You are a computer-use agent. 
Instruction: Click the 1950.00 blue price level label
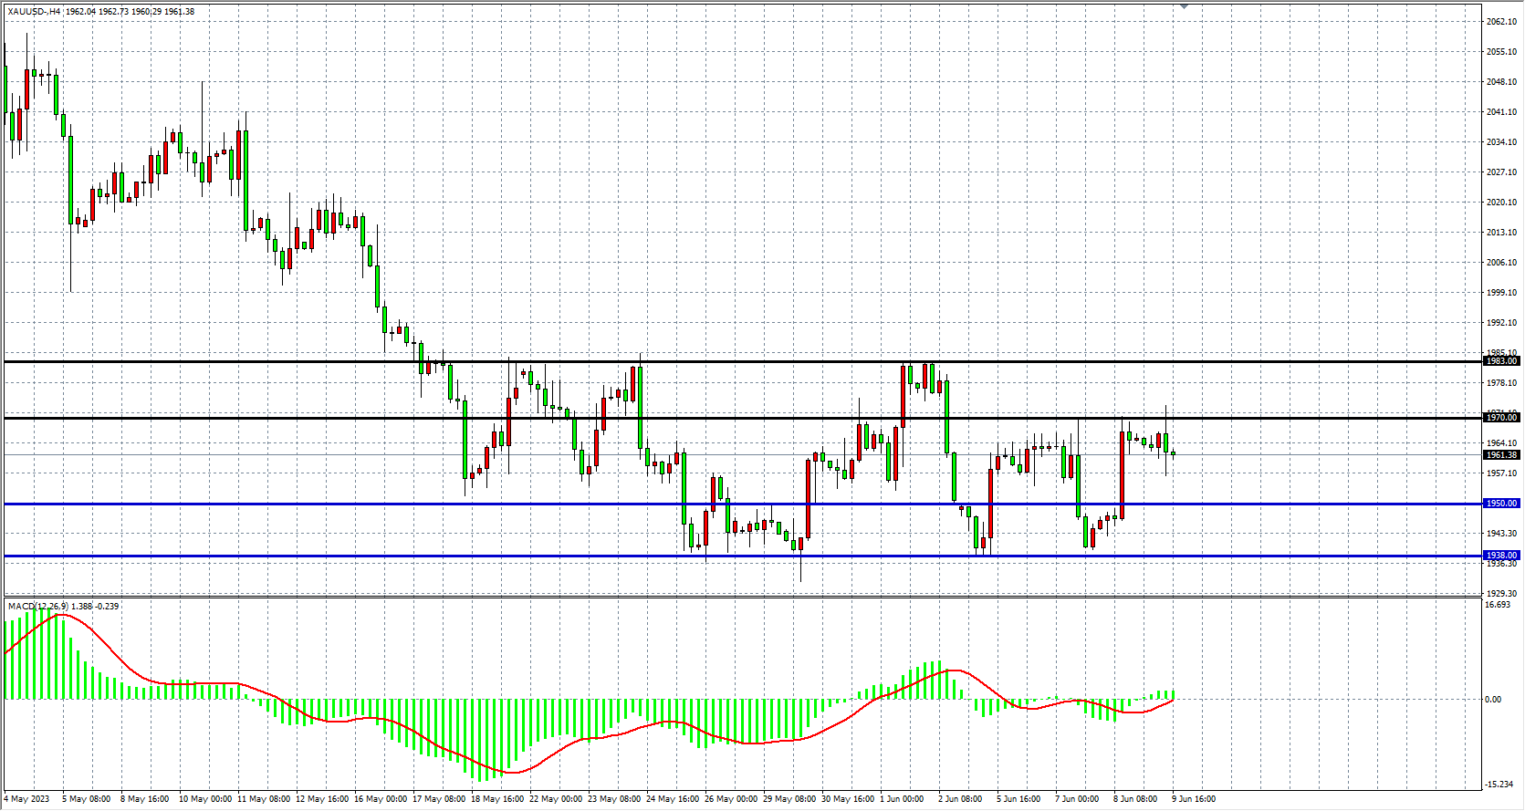coord(1501,504)
